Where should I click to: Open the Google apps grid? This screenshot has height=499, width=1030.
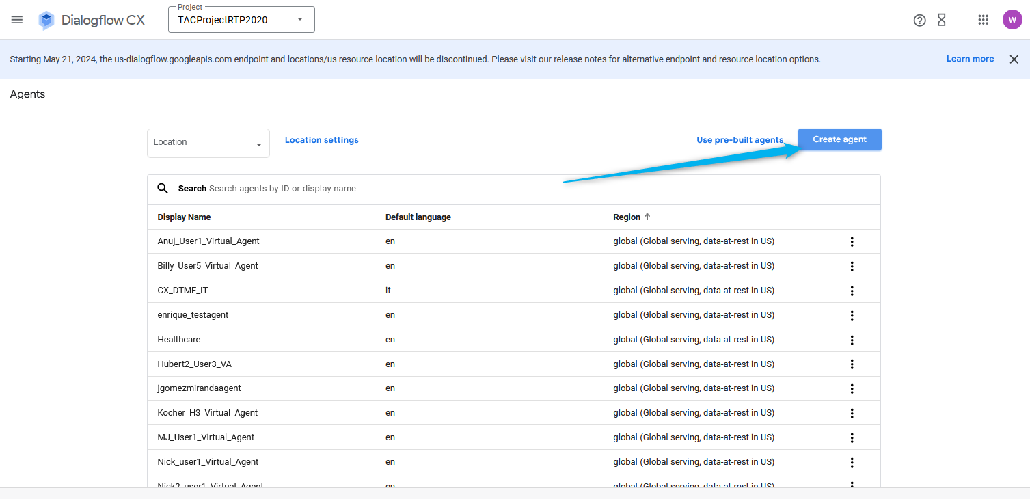click(984, 20)
